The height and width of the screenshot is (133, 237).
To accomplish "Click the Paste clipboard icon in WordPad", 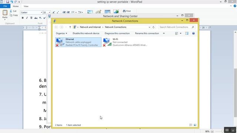I will click(x=5, y=13).
